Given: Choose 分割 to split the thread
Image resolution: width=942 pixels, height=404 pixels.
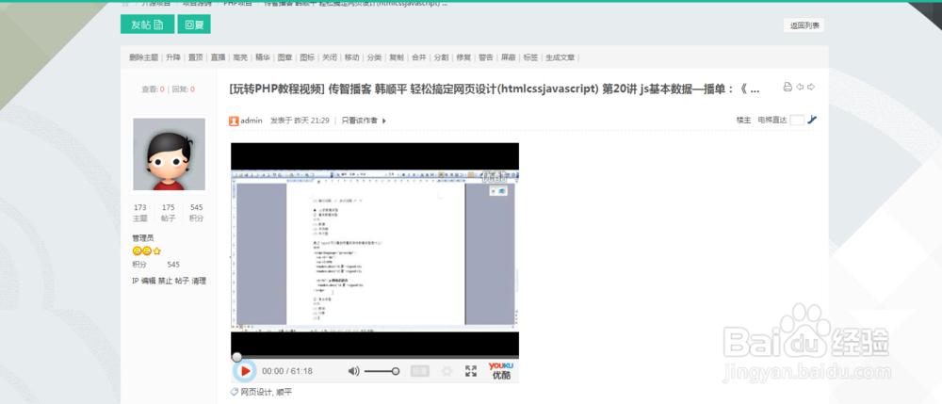Looking at the screenshot, I should click(x=441, y=57).
